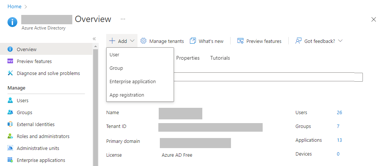
Task: Open Got feedback menu
Action: tap(319, 41)
